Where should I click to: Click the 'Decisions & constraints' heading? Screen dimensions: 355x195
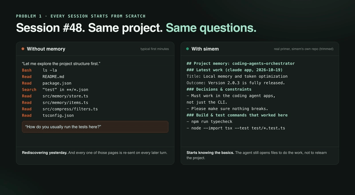(219, 90)
